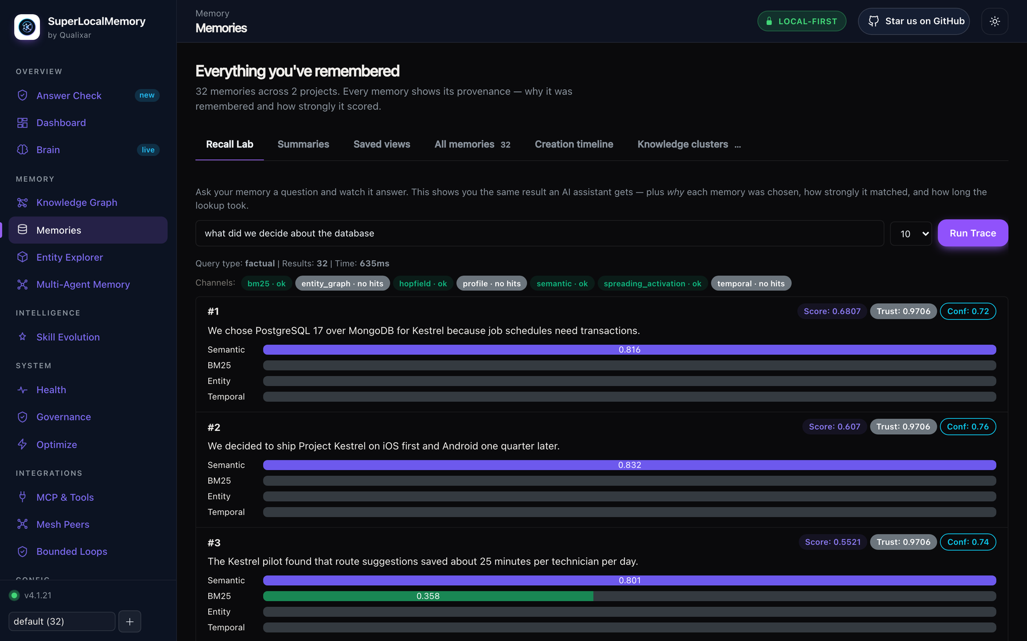Click the plus button beside profile selector
Image resolution: width=1027 pixels, height=641 pixels.
coord(130,621)
